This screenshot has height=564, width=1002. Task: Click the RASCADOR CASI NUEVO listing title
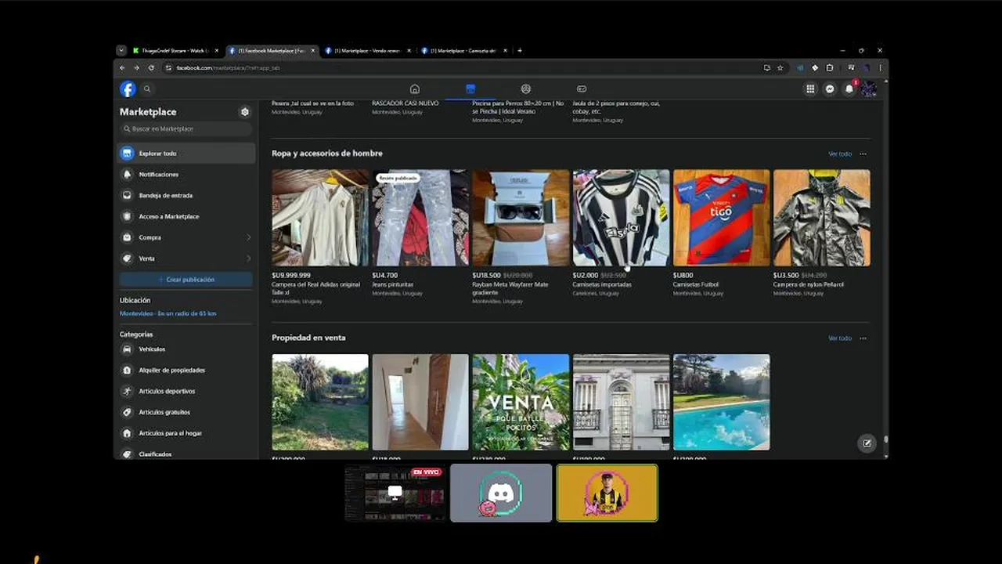tap(405, 103)
